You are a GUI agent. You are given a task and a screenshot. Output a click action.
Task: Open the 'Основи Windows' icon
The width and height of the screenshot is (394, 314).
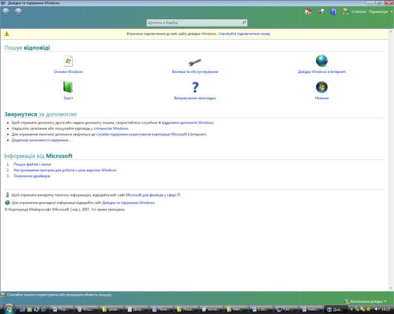68,61
